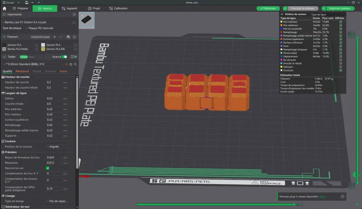Toggle Coutures visibility checkbox

pos(341,70)
